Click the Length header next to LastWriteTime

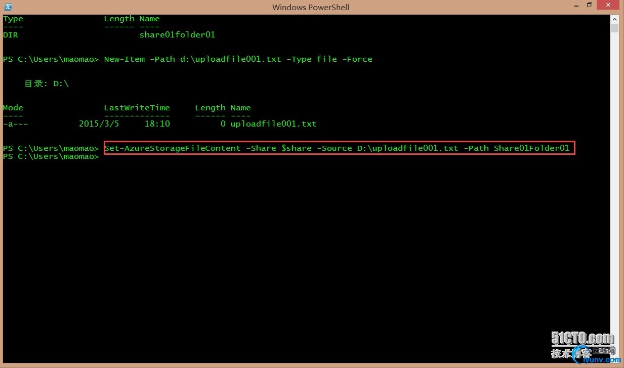point(210,108)
